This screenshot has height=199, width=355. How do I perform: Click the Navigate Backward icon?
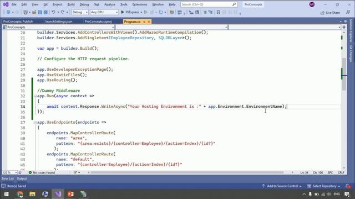(x=8, y=12)
